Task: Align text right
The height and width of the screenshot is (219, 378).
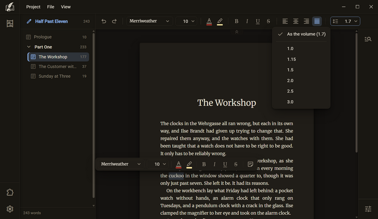Action: point(306,21)
